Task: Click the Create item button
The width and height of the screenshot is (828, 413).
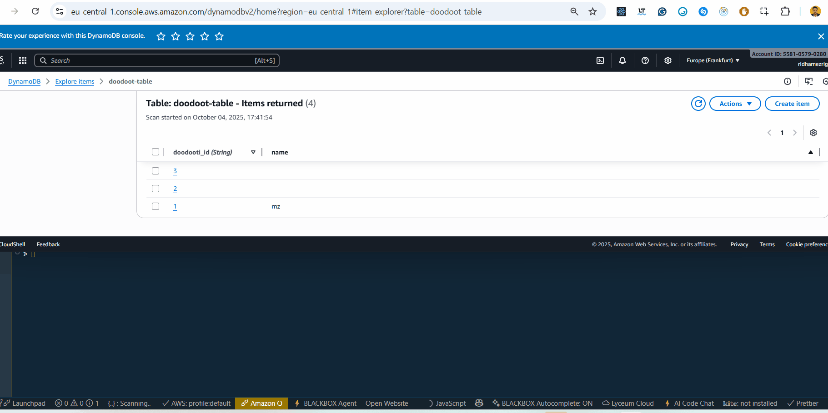Action: point(792,104)
